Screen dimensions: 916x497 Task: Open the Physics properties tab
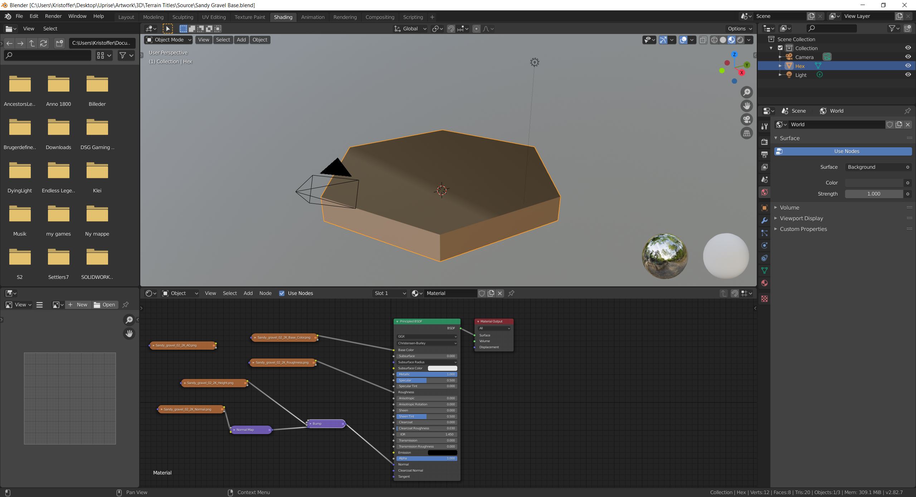click(764, 246)
